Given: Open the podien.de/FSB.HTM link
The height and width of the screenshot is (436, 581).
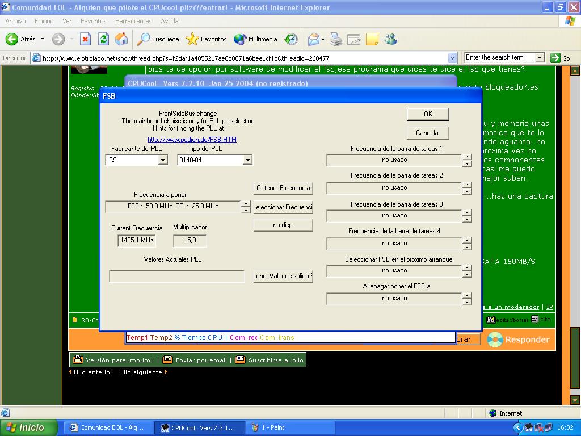Looking at the screenshot, I should (x=192, y=140).
